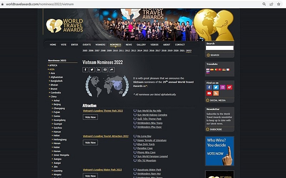
Task: Open the Ha Long Bay nominee link
Action: click(144, 136)
